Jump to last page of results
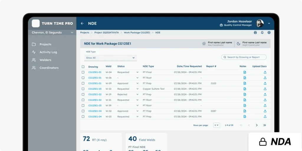This screenshot has height=151, width=302. click(x=265, y=125)
